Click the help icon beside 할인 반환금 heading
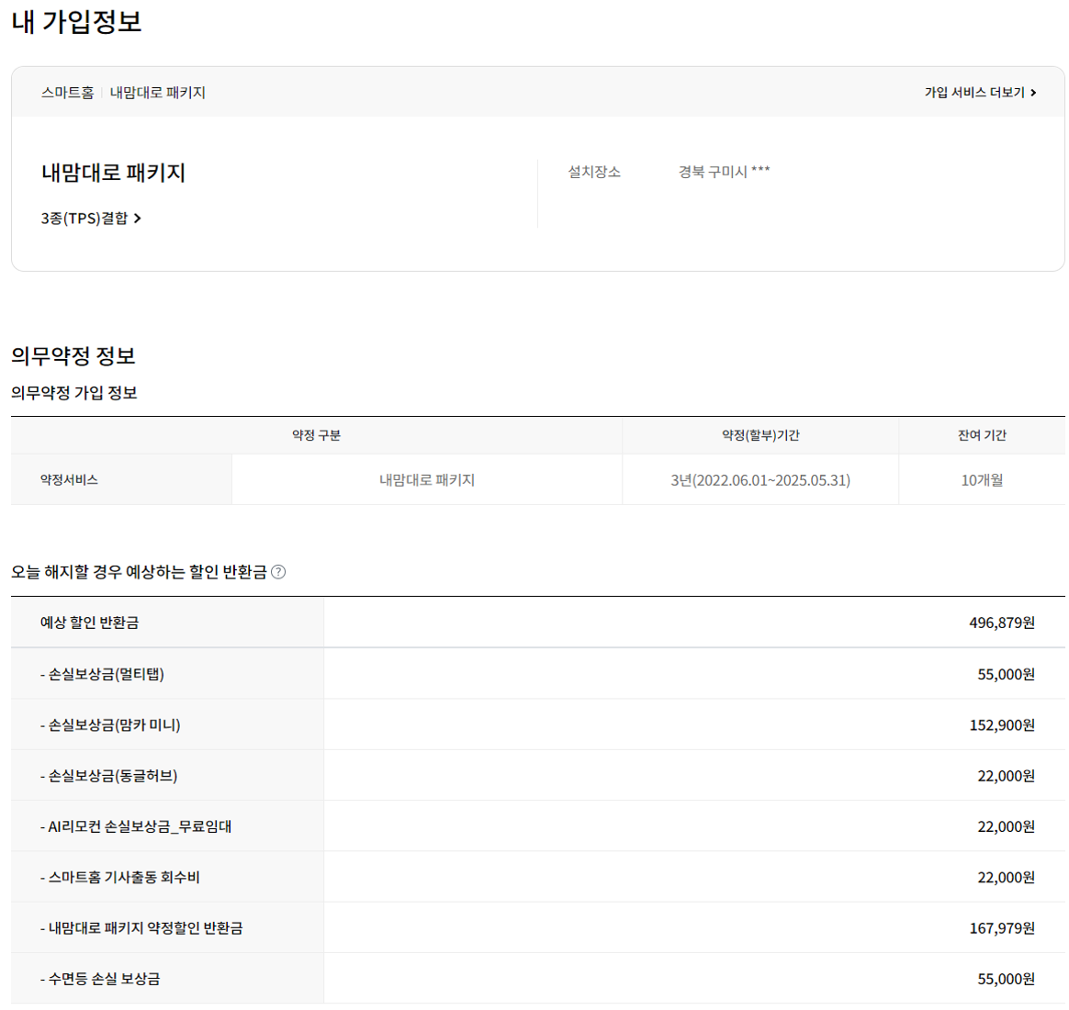The height and width of the screenshot is (1010, 1069). click(278, 572)
